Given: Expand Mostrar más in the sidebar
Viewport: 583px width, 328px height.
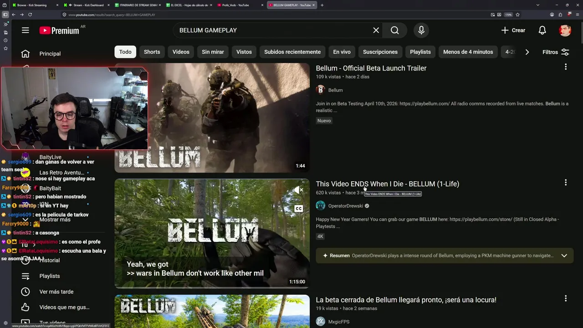Looking at the screenshot, I should [55, 220].
